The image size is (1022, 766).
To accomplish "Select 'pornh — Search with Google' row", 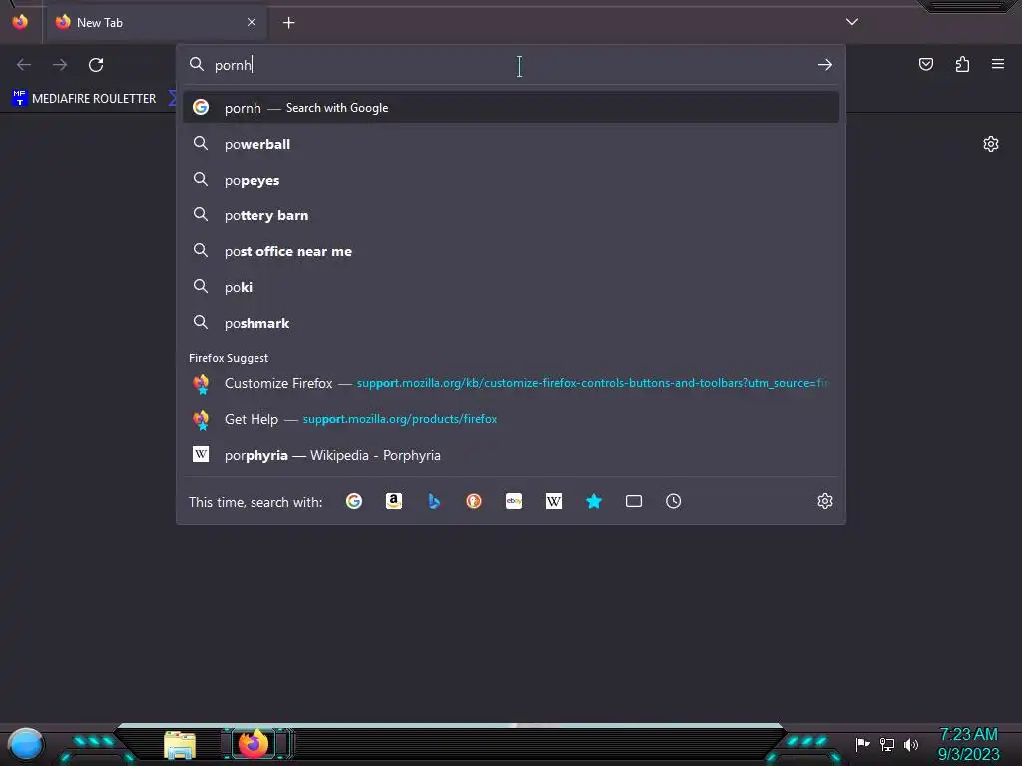I will coord(511,108).
